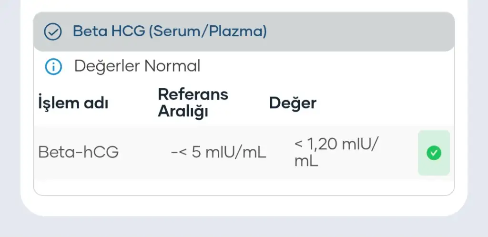Click the word Normal in status line

tap(173, 66)
